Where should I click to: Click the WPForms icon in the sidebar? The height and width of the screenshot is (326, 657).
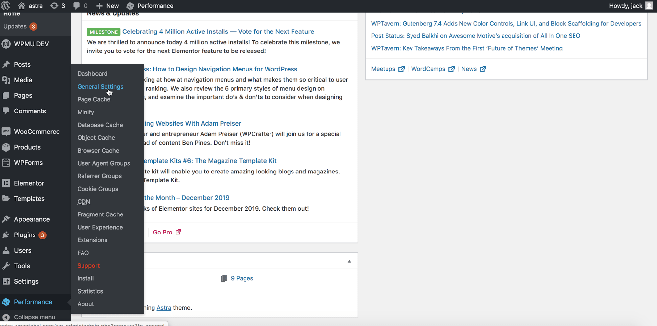[6, 163]
